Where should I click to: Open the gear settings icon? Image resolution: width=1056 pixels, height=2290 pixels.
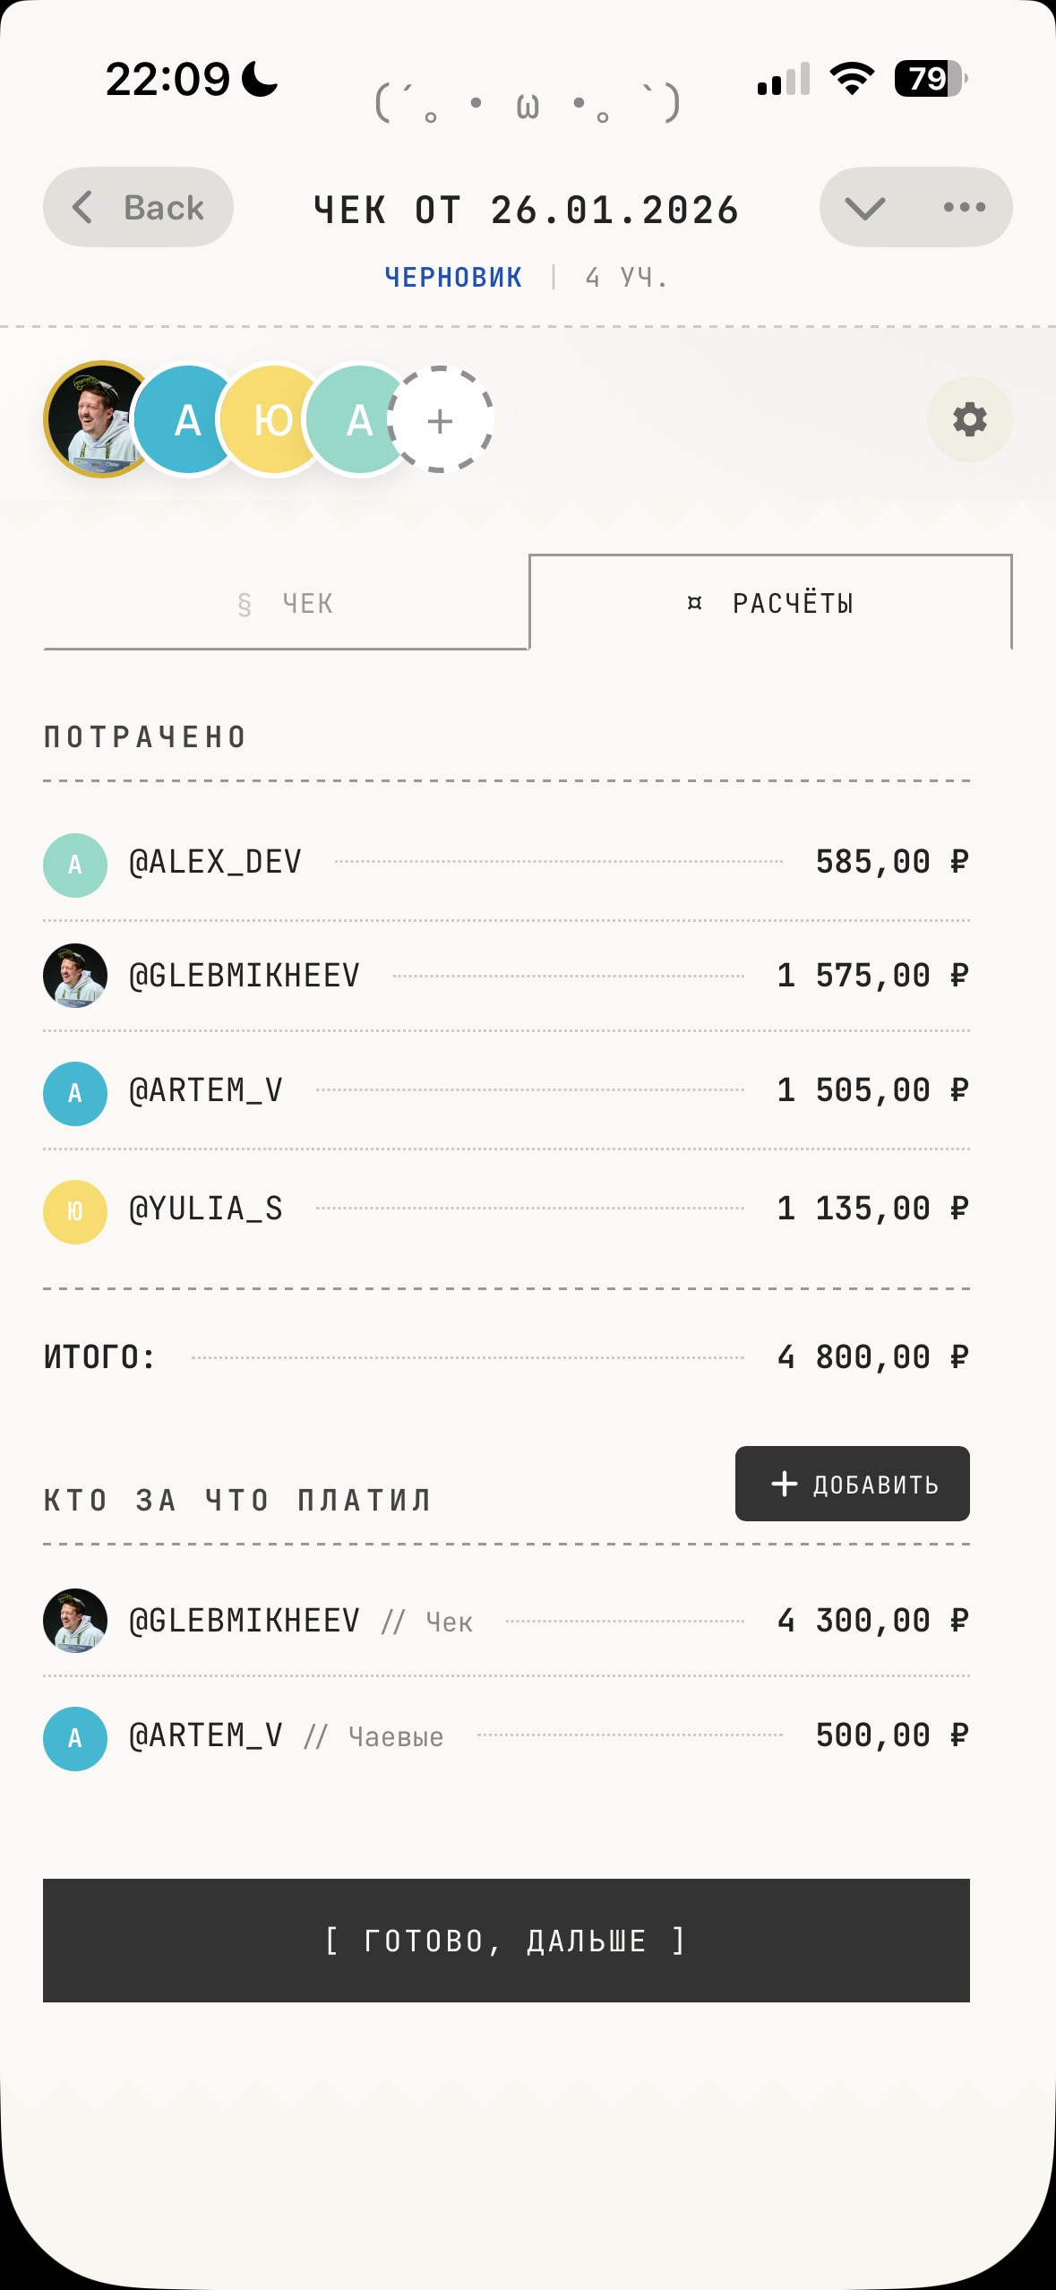969,419
